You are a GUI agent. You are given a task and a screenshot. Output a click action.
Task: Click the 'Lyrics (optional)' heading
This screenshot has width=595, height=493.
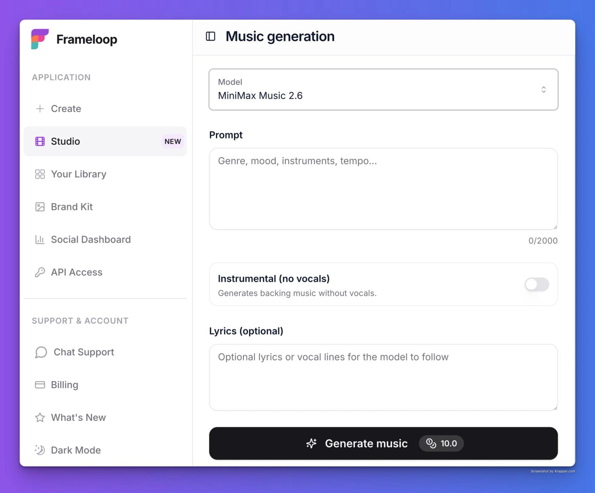pyautogui.click(x=246, y=331)
